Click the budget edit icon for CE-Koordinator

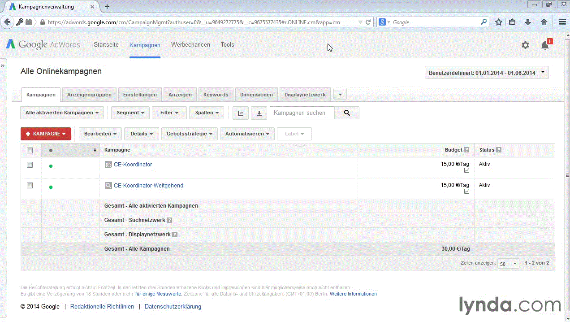click(466, 170)
